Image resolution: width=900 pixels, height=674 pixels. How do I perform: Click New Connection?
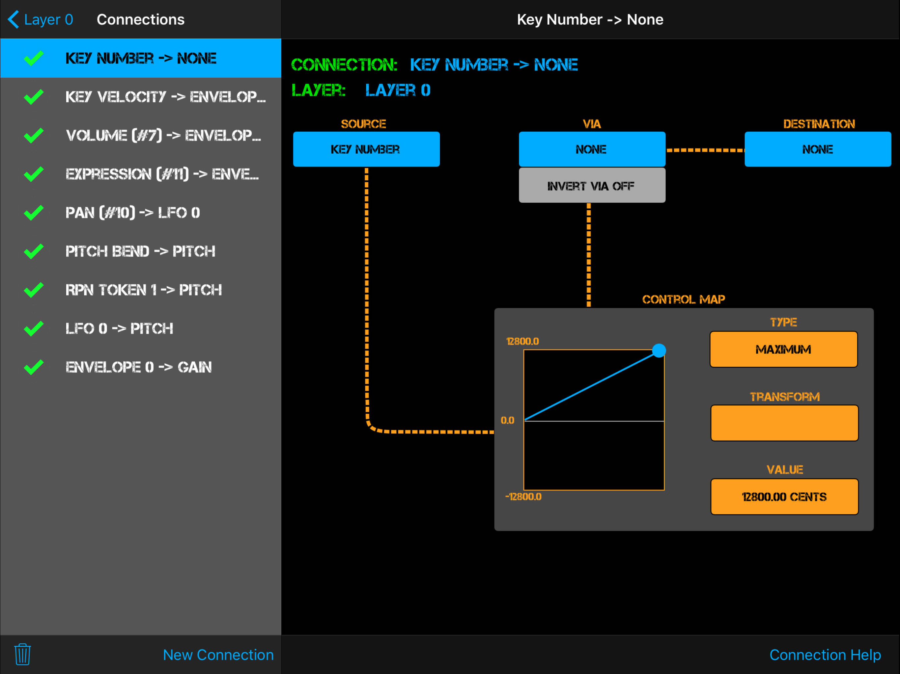click(x=218, y=655)
